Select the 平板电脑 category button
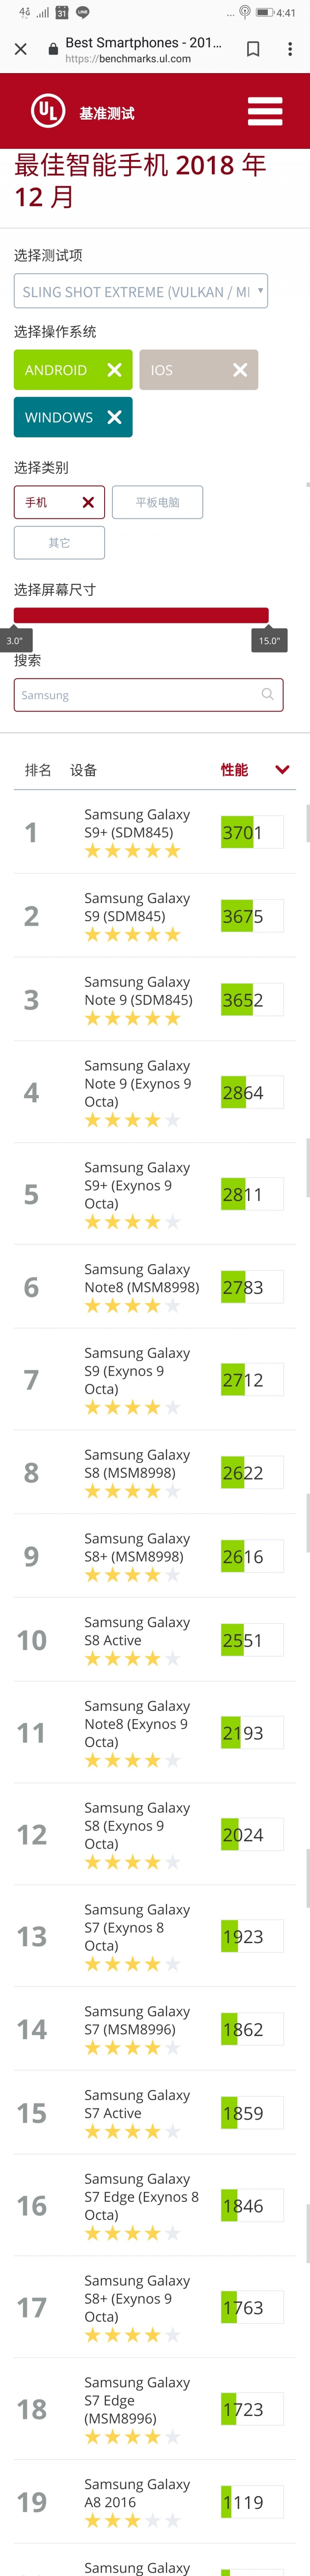This screenshot has height=2576, width=310. tap(157, 502)
